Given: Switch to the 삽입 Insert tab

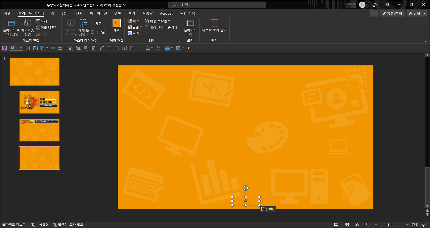Looking at the screenshot, I should click(65, 13).
